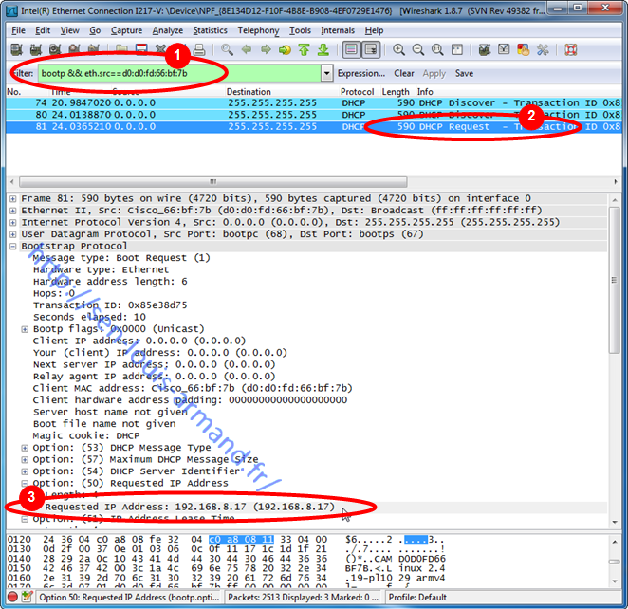Image resolution: width=628 pixels, height=609 pixels.
Task: Edit capture file comments icon in status bar
Action: [27, 597]
